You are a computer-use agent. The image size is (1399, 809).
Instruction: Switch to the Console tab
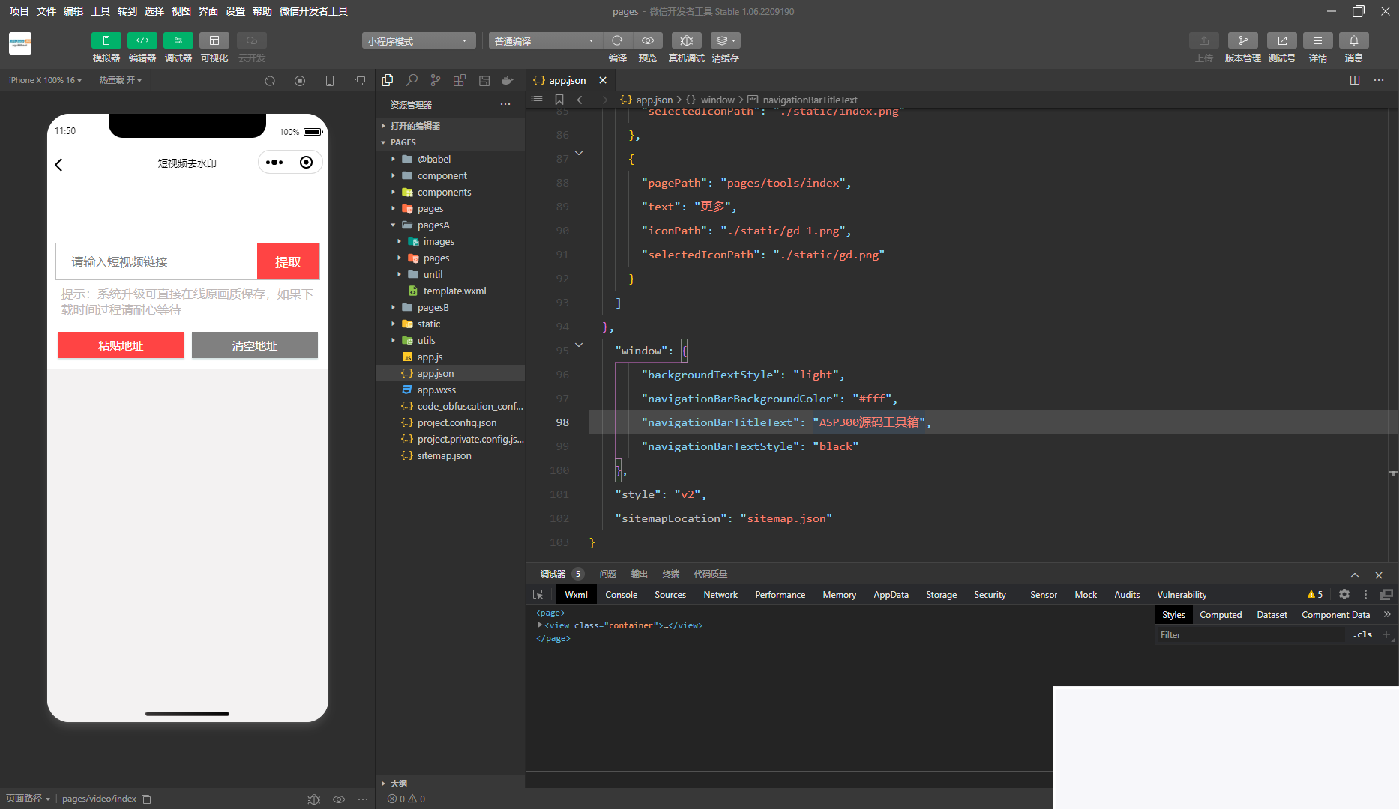tap(621, 595)
